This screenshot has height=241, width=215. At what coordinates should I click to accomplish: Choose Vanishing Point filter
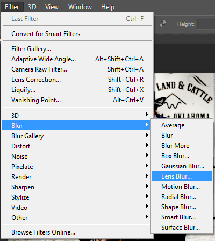coord(77,100)
